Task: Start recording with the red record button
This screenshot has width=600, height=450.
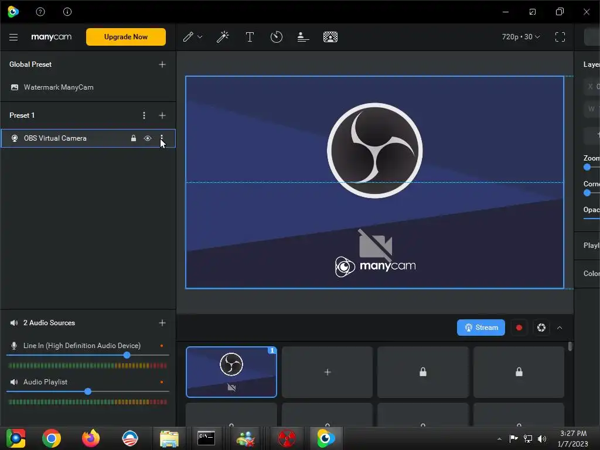Action: 519,328
